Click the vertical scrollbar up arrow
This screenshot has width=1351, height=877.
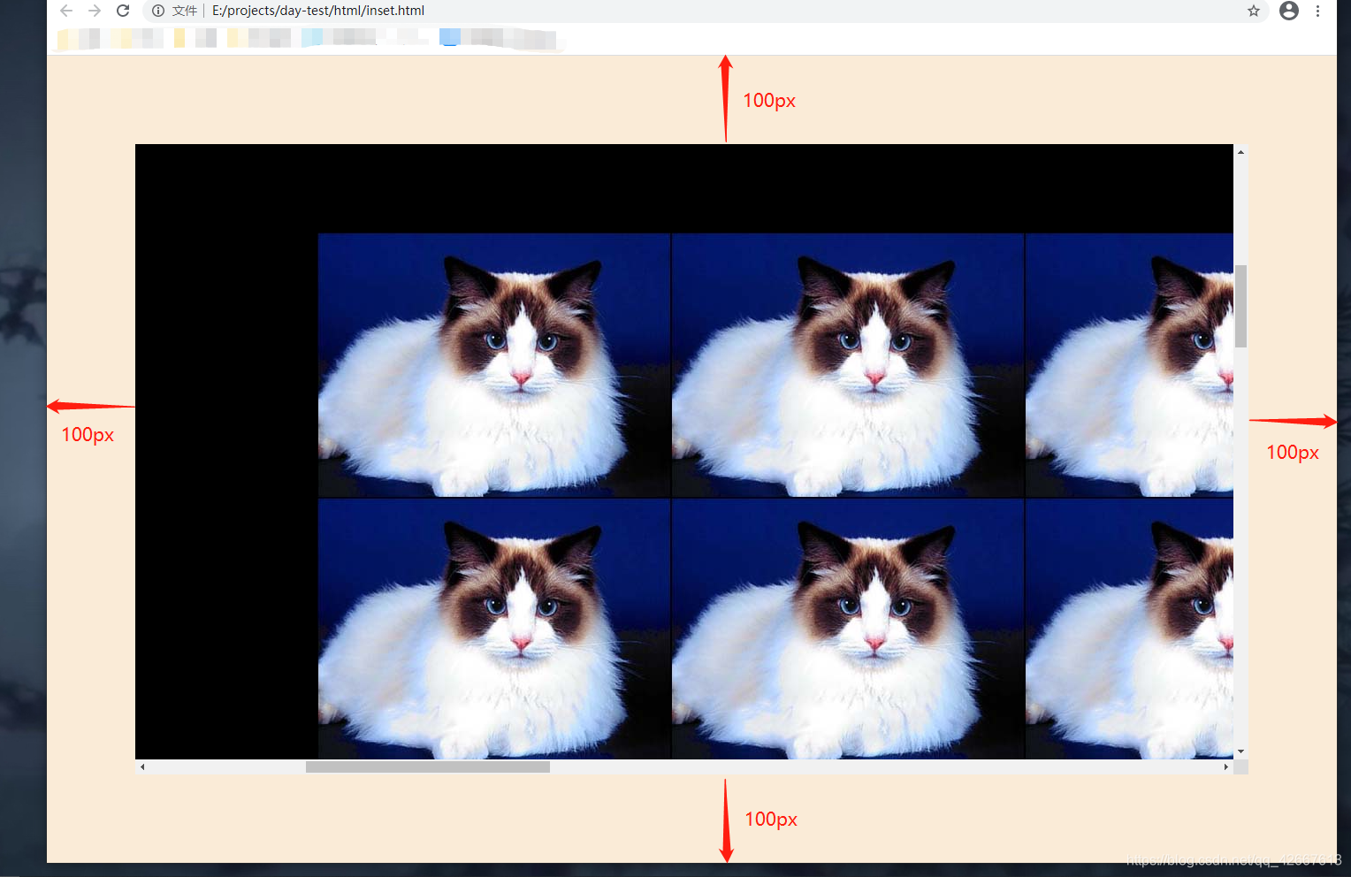pos(1240,152)
